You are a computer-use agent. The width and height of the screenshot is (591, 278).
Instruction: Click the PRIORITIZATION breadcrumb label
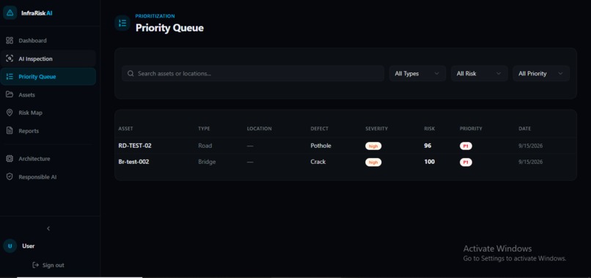[x=155, y=16]
